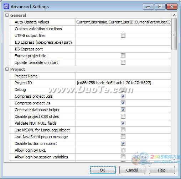The image size is (181, 179).
Task: Click the Project Name value field
Action: tap(123, 76)
